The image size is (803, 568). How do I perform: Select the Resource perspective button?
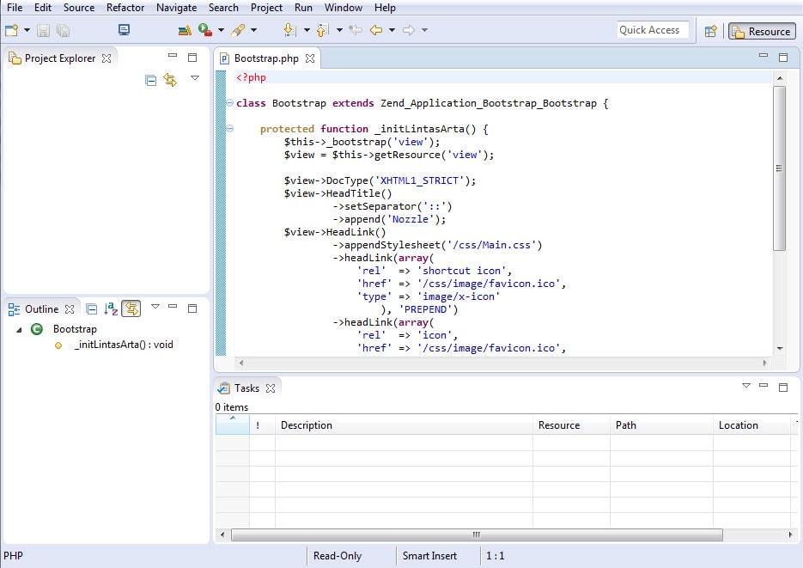pos(762,31)
